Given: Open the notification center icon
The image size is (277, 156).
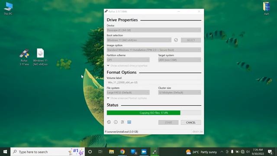Looking at the screenshot, I should (270, 152).
